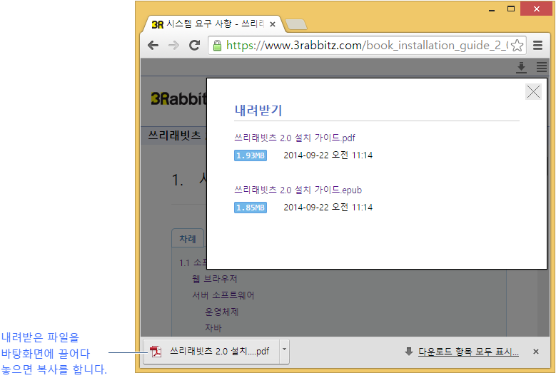Click the 1.93MB size badge
The width and height of the screenshot is (556, 378).
pyautogui.click(x=251, y=155)
